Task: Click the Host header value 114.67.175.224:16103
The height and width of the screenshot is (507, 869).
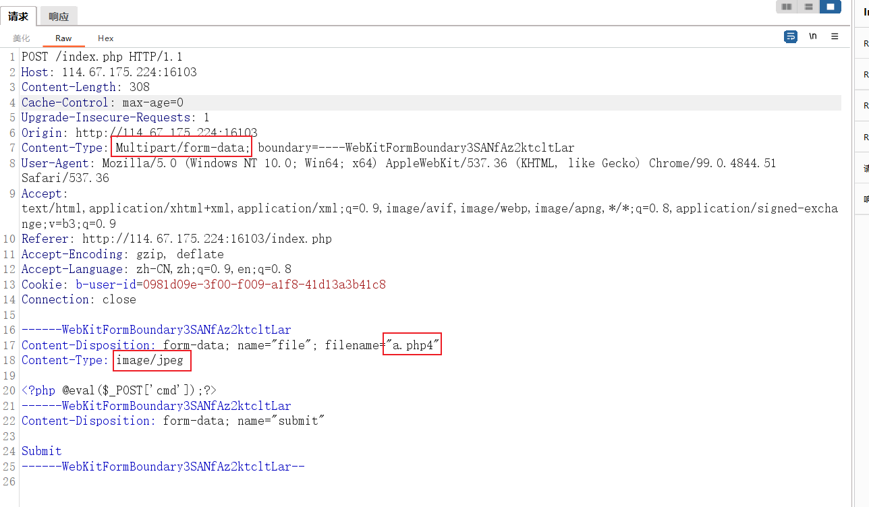Action: [x=130, y=72]
